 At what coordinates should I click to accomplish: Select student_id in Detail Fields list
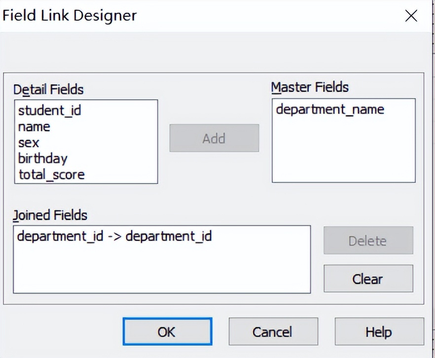(49, 111)
